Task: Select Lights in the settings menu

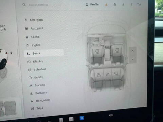Action: (33, 45)
